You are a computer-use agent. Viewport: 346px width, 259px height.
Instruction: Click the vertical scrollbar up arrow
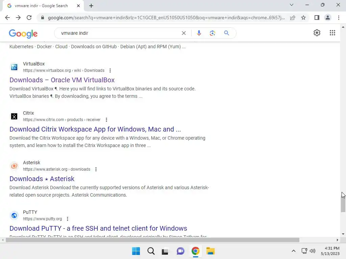343,27
